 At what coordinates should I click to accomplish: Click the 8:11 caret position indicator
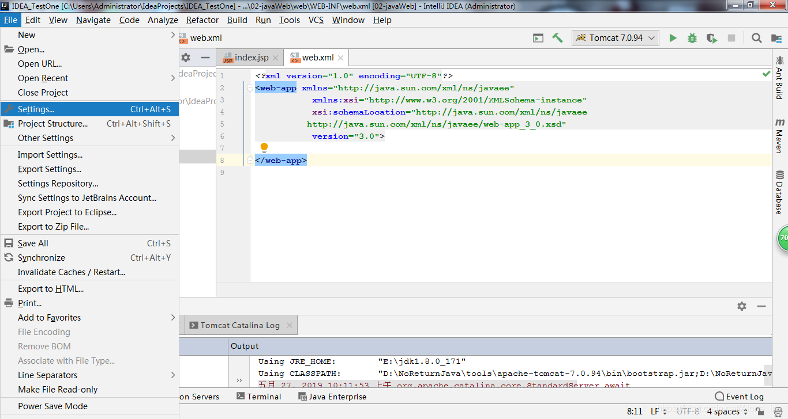[635, 412]
